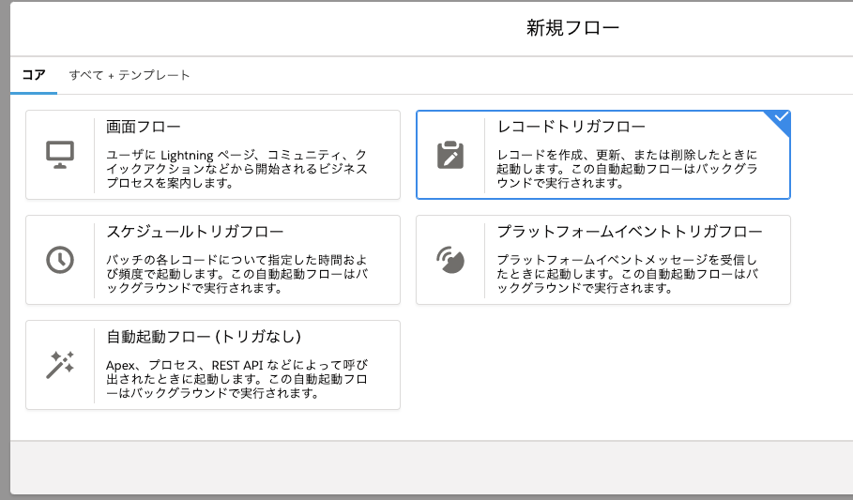This screenshot has height=500, width=853.
Task: Click the 画面フロー description mentioning Lightning ページ
Action: point(236,169)
